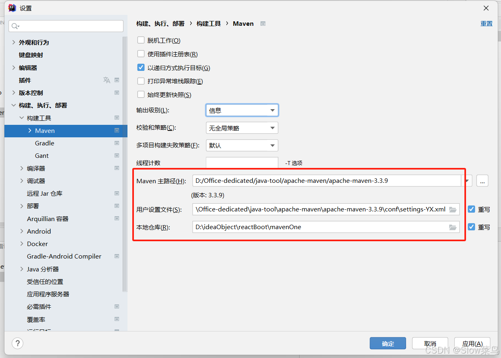Click the 取消 button
The width and height of the screenshot is (501, 358).
tap(430, 344)
